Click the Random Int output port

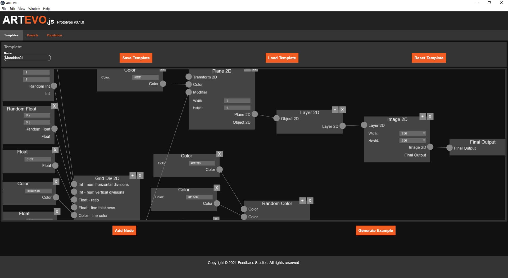54,86
